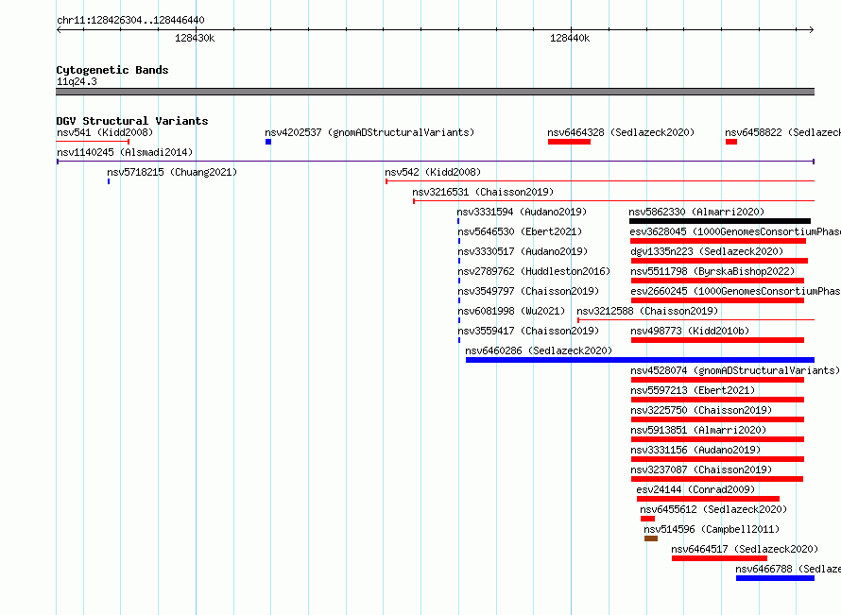Select nsv3216531 (Chaisson2019) label
Viewport: 841px width, 615px height.
(483, 192)
